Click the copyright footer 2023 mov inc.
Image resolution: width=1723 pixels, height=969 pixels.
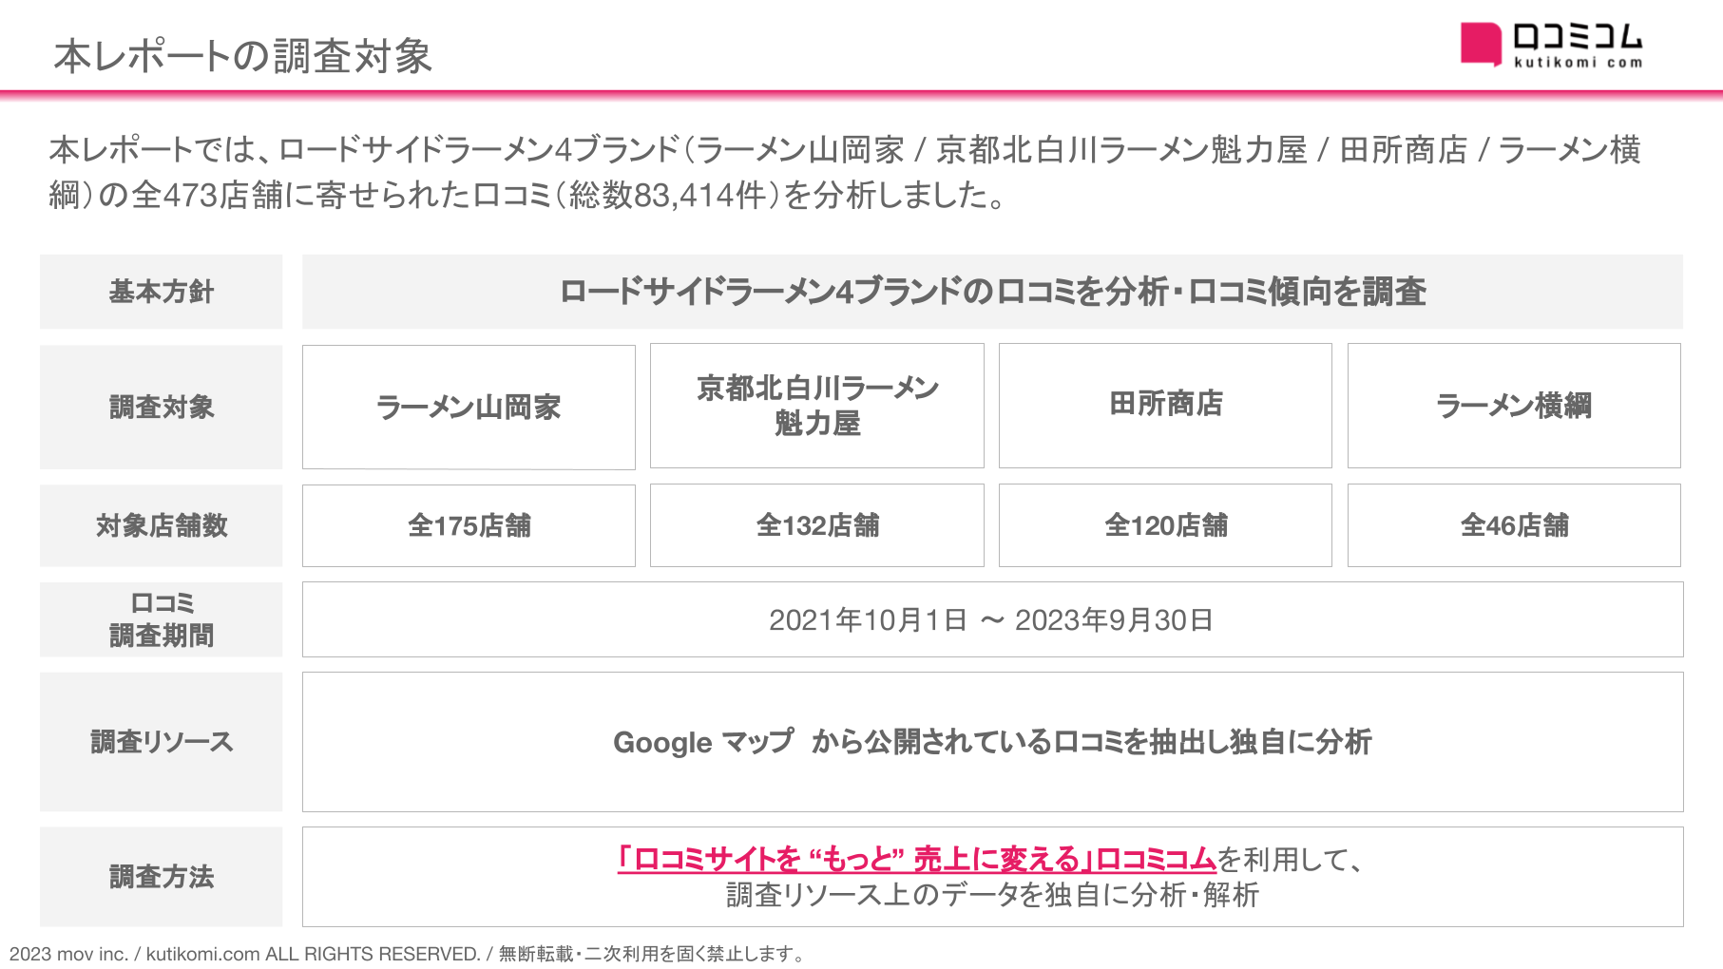click(407, 954)
